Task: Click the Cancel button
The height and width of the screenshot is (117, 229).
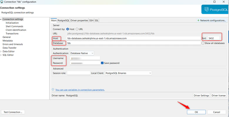Action: point(216,112)
